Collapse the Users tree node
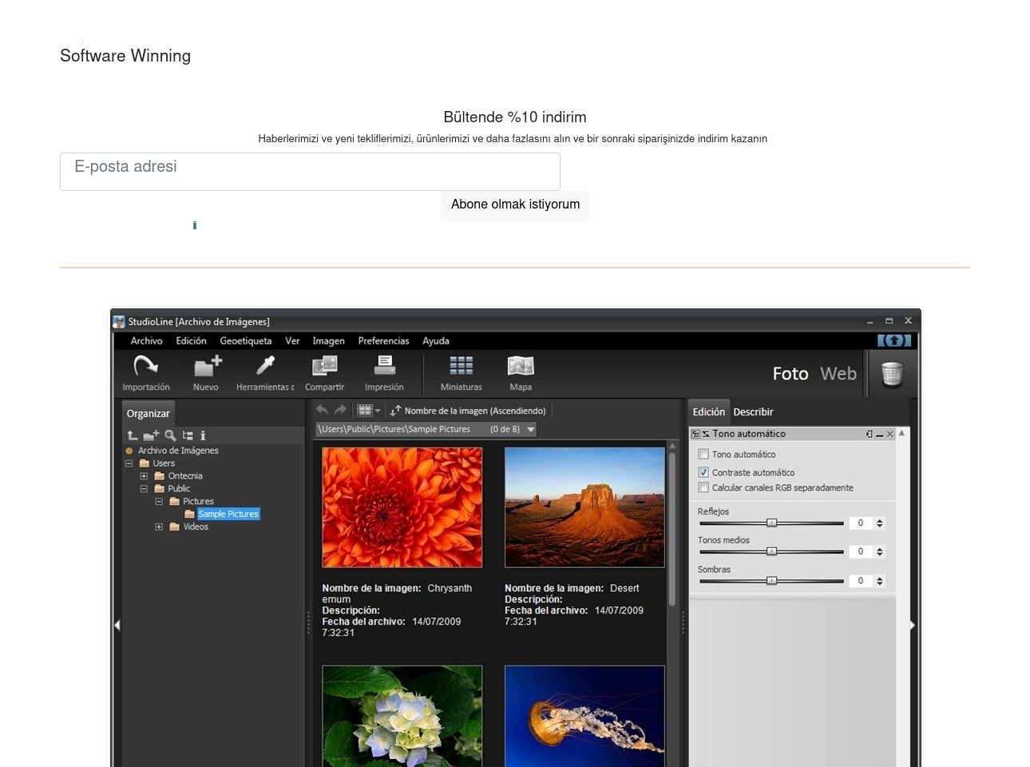 [129, 463]
